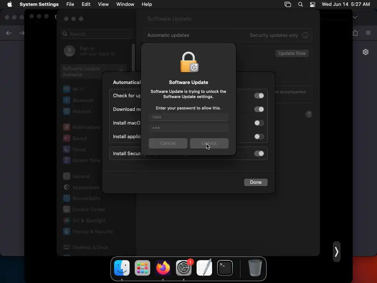Open the View menu
Viewport: 377px width, 283px height.
click(x=103, y=4)
